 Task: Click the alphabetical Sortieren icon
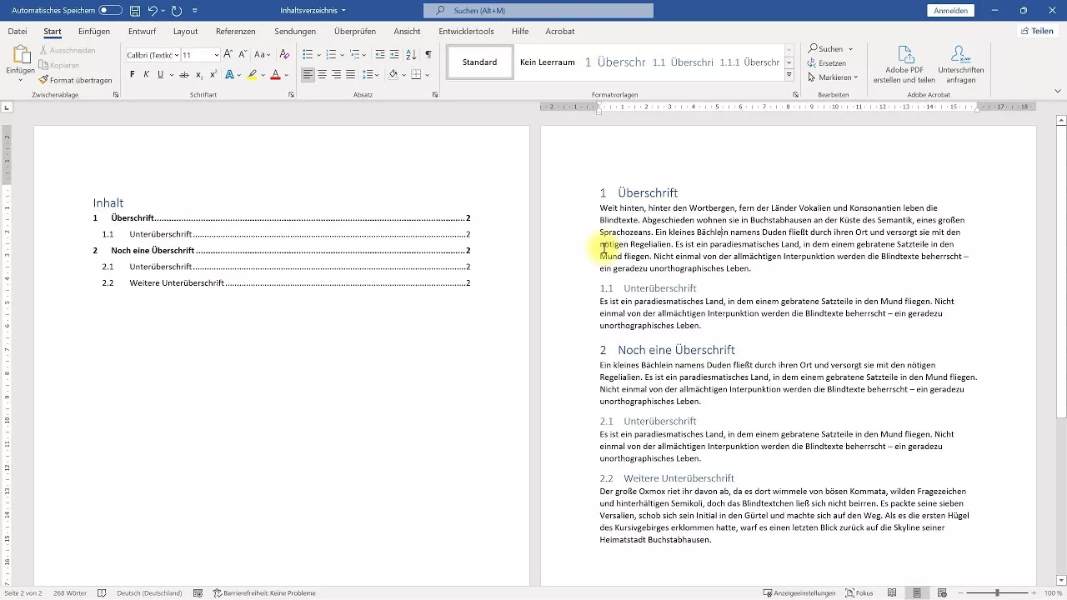click(411, 55)
